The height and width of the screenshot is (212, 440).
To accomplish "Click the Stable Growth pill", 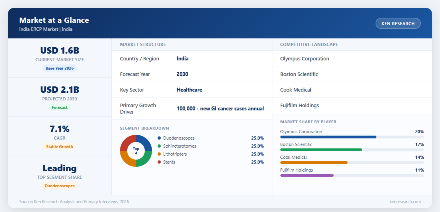I will click(x=60, y=146).
